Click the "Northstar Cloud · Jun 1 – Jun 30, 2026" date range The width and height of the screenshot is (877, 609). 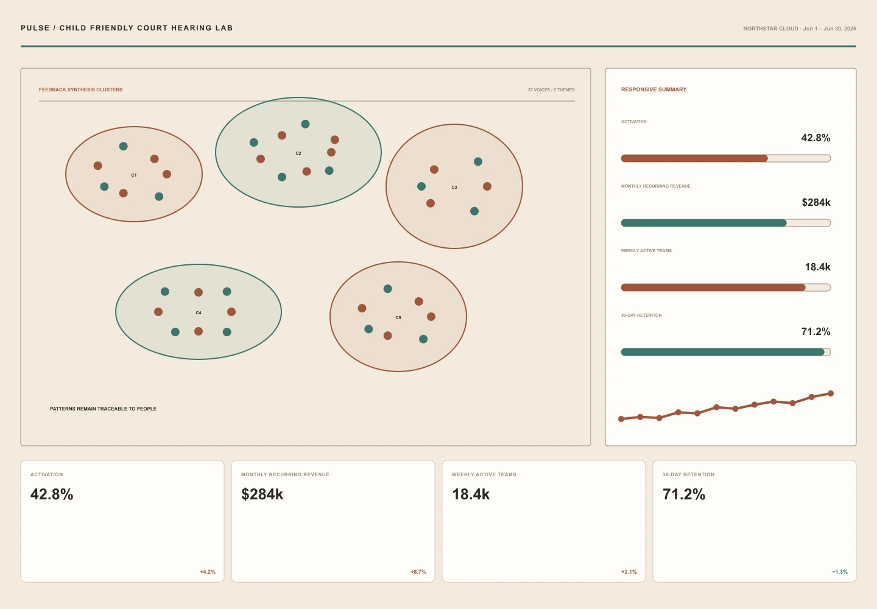(x=800, y=29)
